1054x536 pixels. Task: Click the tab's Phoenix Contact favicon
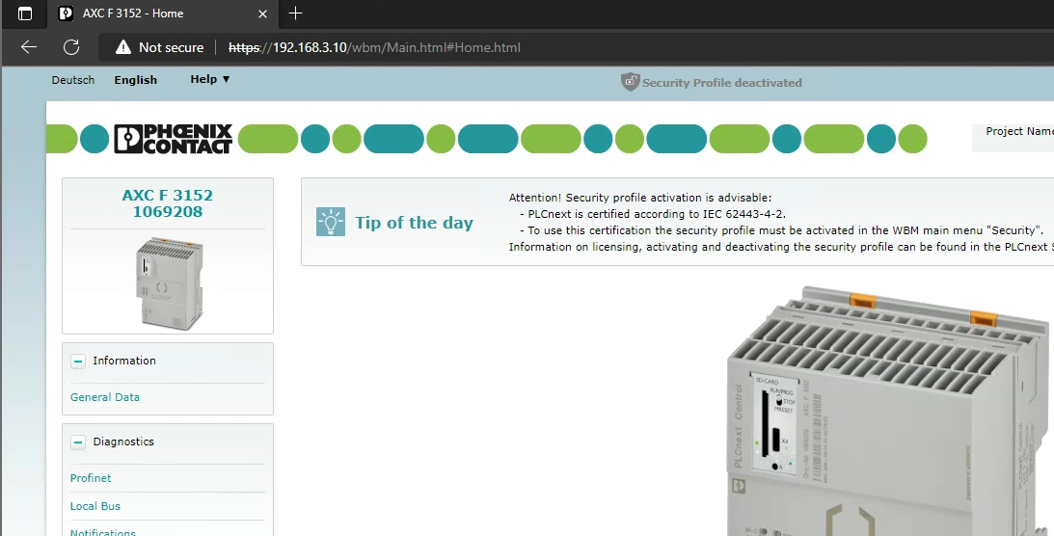point(66,13)
